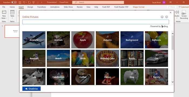Switch to the Slide Show tab
The width and height of the screenshot is (189, 97).
point(68,7)
